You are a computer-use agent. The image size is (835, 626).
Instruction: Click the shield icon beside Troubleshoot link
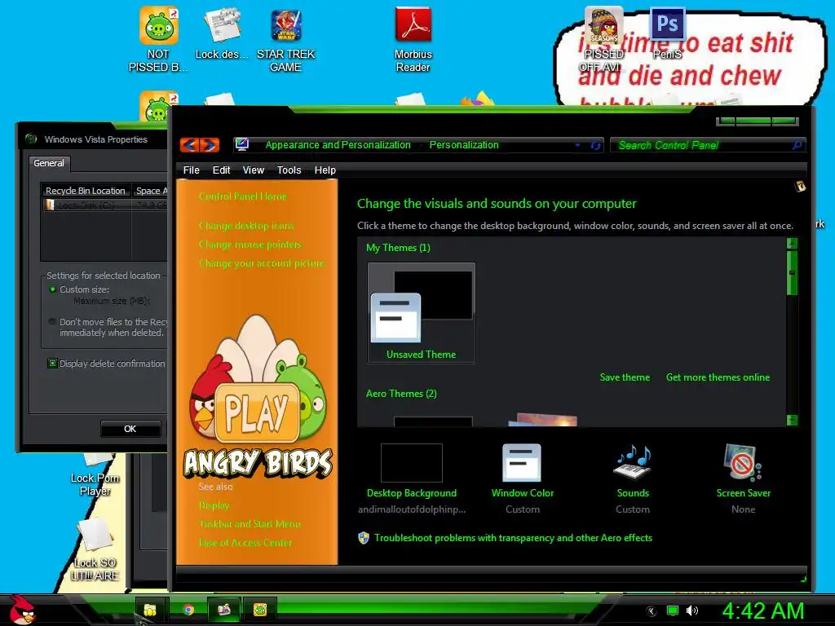coord(363,538)
